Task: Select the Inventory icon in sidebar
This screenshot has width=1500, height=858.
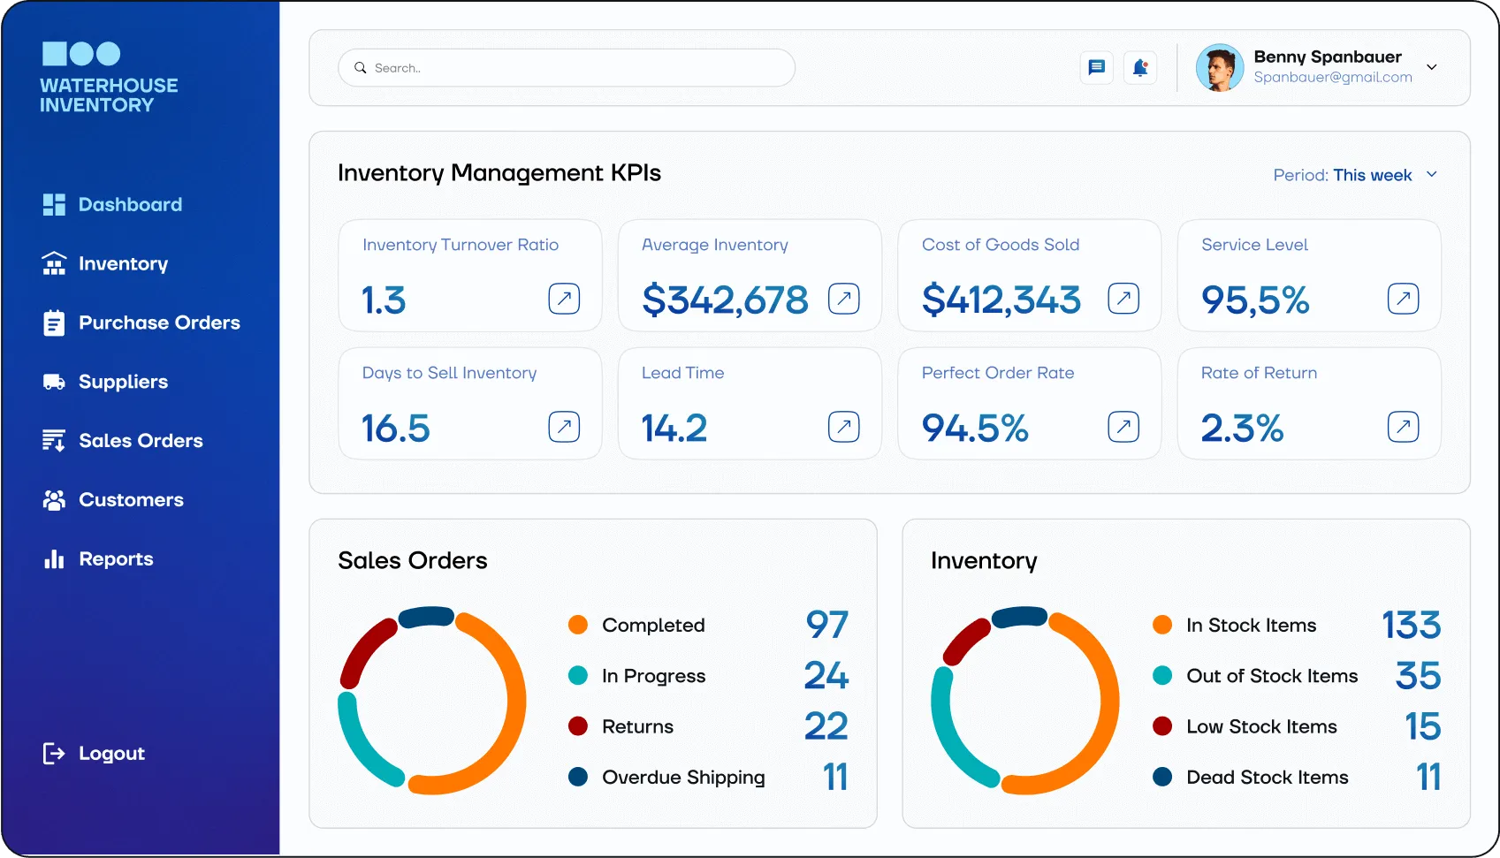Action: [x=54, y=263]
